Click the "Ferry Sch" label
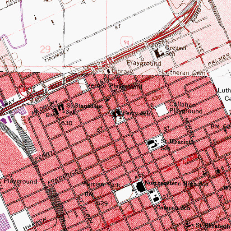This screenshot has width=231, height=231. (137, 113)
